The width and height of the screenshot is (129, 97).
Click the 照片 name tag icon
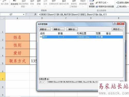tap(41, 37)
